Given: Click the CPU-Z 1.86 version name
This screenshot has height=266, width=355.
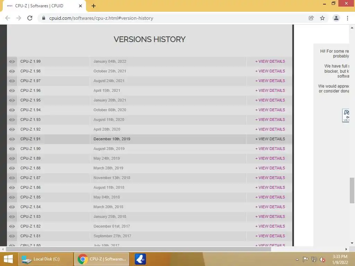Looking at the screenshot, I should tap(31, 187).
